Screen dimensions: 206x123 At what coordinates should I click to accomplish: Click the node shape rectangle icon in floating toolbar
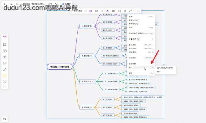pyautogui.click(x=96, y=11)
